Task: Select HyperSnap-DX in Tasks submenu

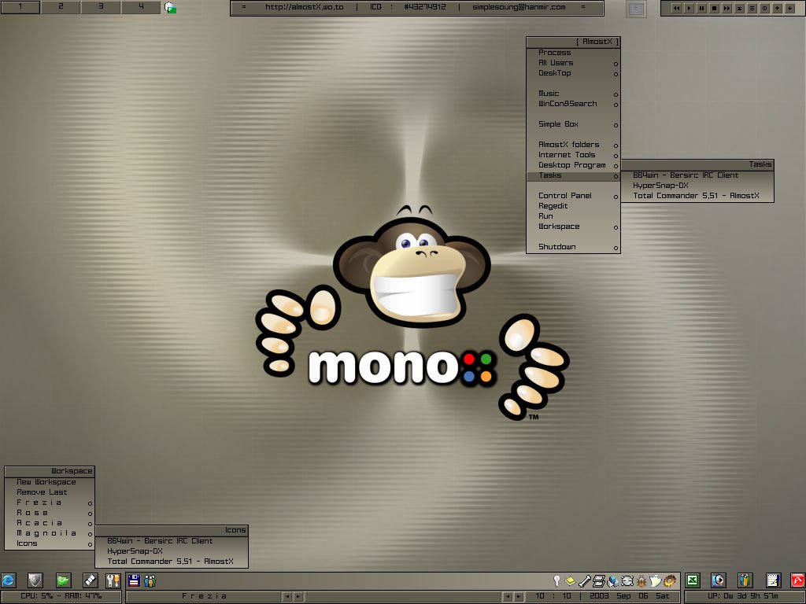Action: 697,186
